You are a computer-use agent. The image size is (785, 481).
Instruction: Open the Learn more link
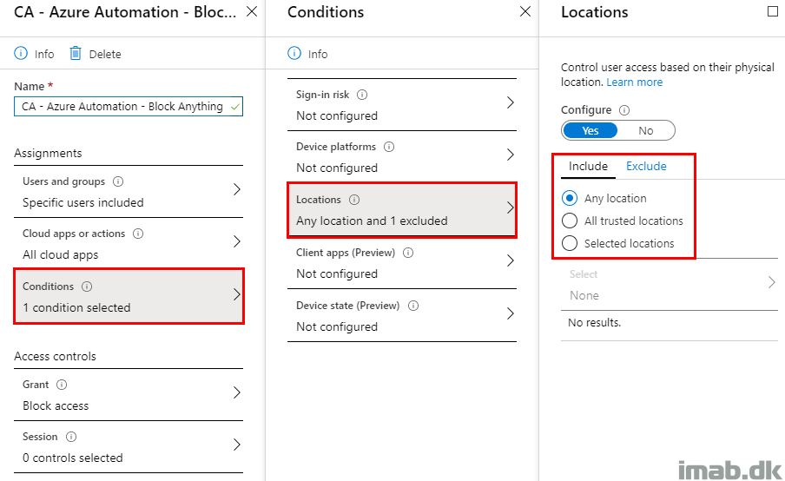pyautogui.click(x=634, y=82)
